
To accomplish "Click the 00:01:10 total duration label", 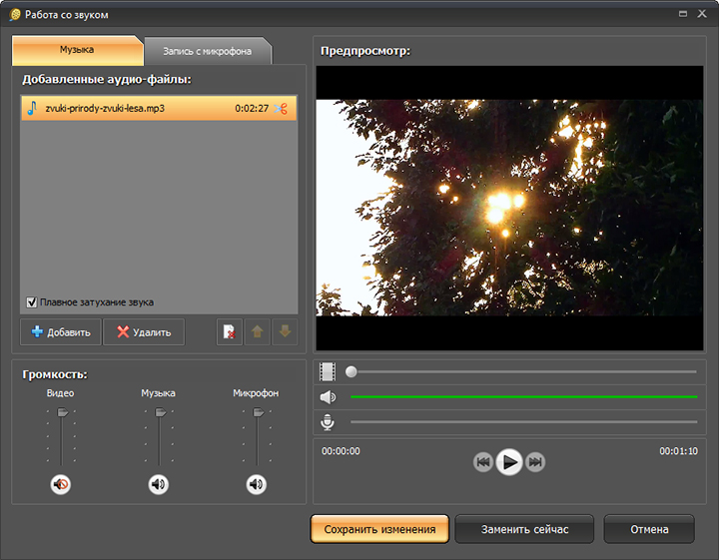I will click(x=679, y=451).
